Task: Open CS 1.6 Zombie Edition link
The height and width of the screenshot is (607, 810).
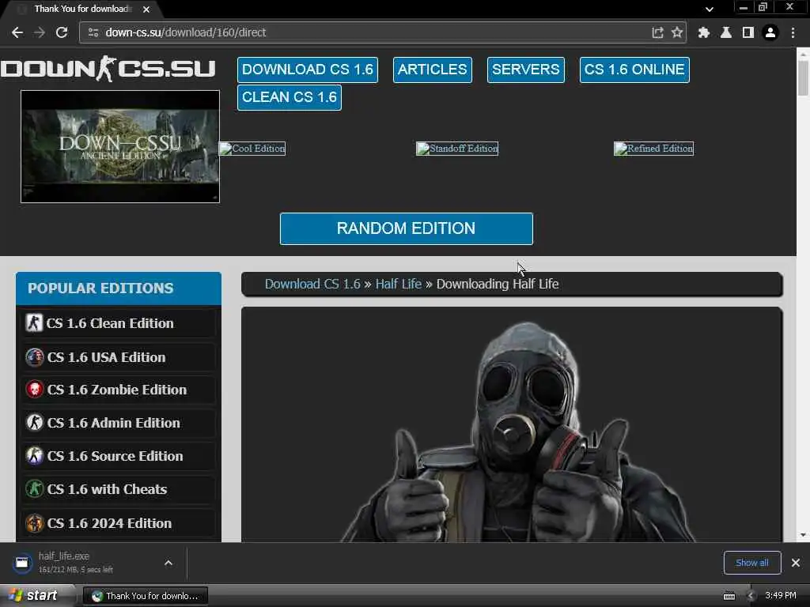Action: tap(117, 390)
